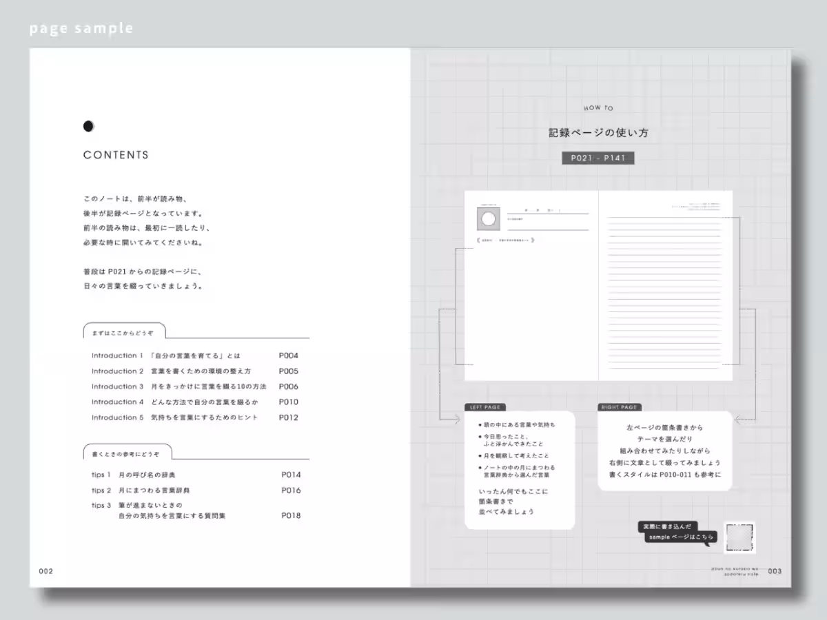Click the P021 - P141 badge
Screen dimensions: 827x620
pos(598,158)
